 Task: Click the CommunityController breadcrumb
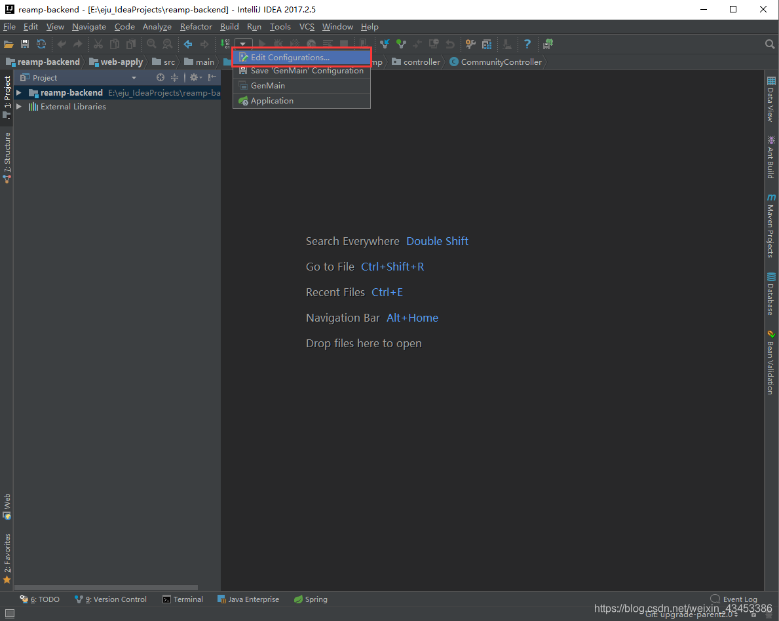496,62
